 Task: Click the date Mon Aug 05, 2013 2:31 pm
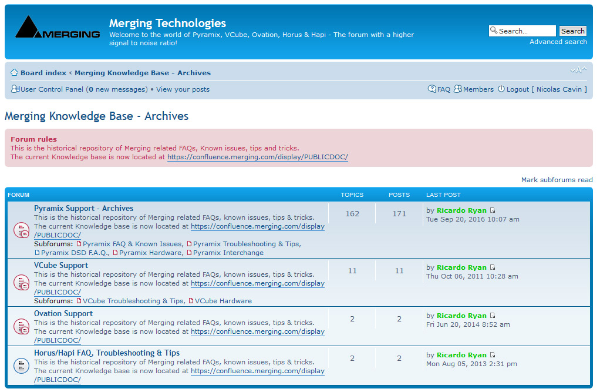click(x=471, y=364)
